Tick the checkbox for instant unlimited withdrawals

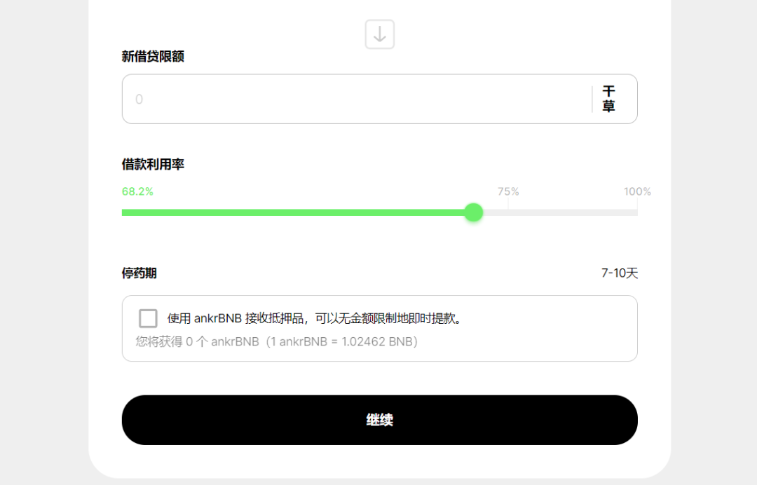(x=148, y=317)
